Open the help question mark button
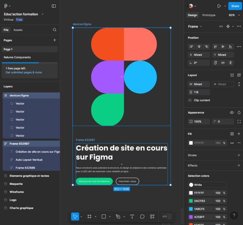This screenshot has width=243, height=225. click(234, 215)
